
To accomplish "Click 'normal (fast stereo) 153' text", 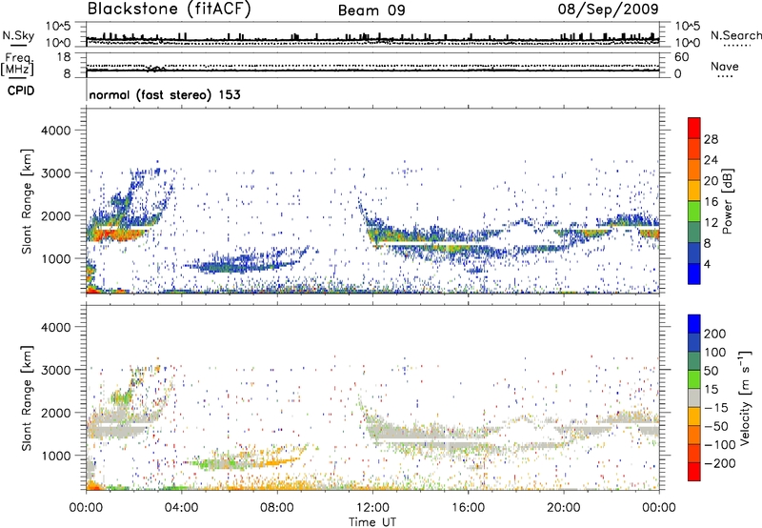I will (165, 94).
